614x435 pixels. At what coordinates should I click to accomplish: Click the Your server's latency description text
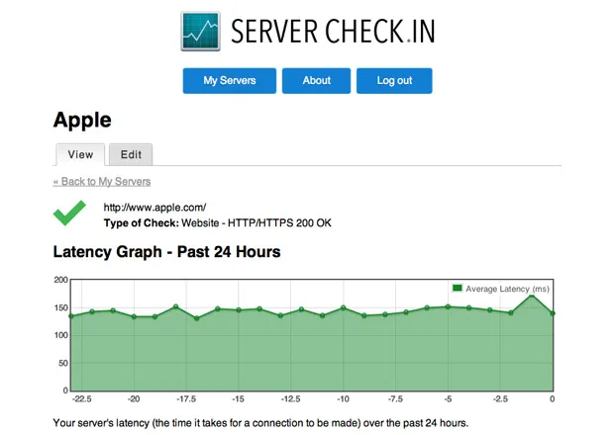[260, 423]
